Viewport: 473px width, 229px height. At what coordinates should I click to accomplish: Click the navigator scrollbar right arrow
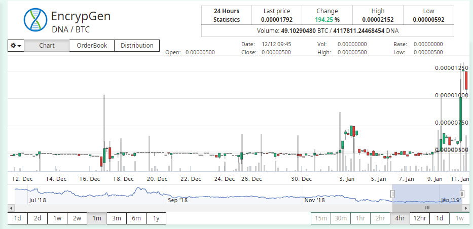(466, 208)
